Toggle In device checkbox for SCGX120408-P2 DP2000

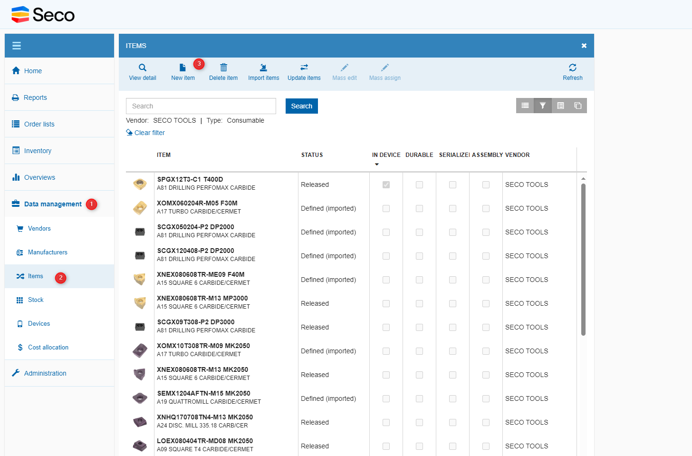click(x=386, y=256)
